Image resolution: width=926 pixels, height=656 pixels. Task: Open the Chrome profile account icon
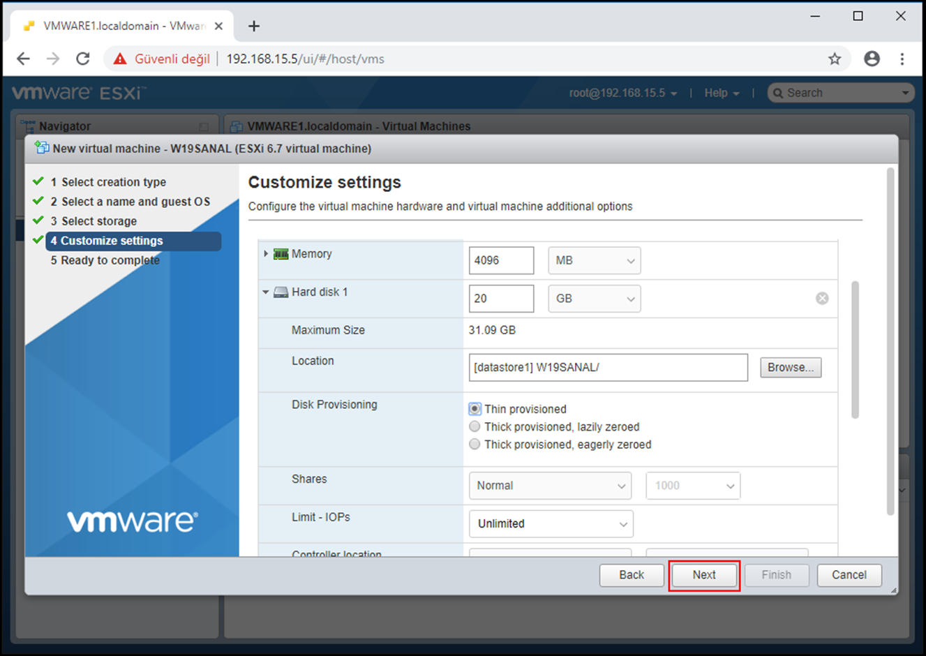click(872, 59)
